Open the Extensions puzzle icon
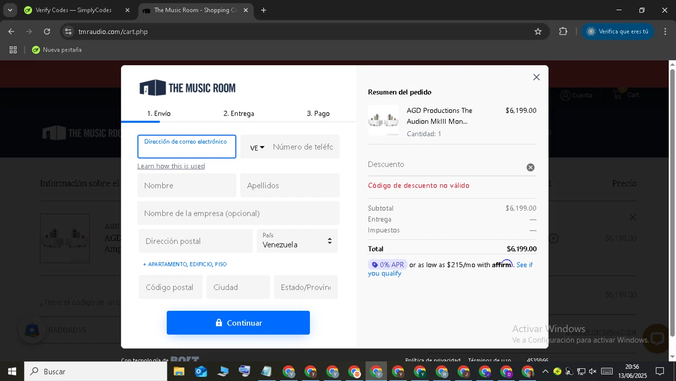 pyautogui.click(x=563, y=31)
